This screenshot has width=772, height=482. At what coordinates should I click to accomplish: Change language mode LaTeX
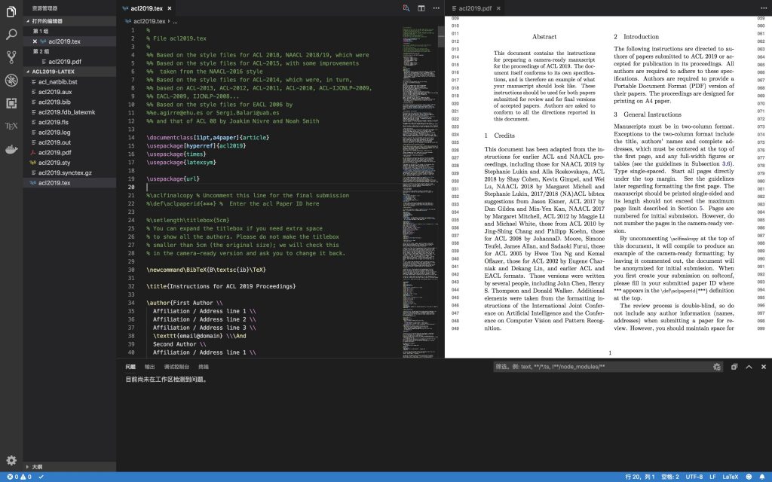(x=730, y=477)
